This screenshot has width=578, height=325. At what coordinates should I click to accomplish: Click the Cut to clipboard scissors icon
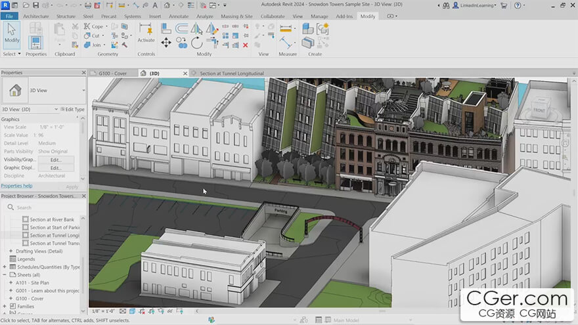(75, 26)
